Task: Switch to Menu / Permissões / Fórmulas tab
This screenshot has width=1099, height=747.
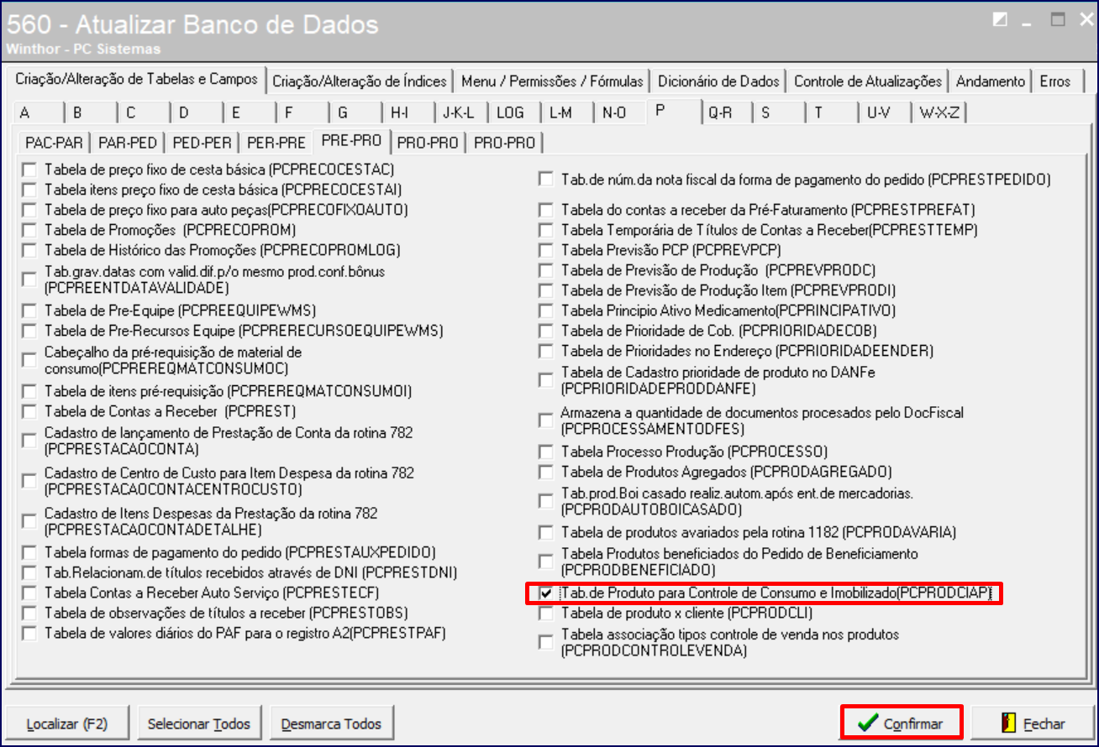Action: coord(552,81)
